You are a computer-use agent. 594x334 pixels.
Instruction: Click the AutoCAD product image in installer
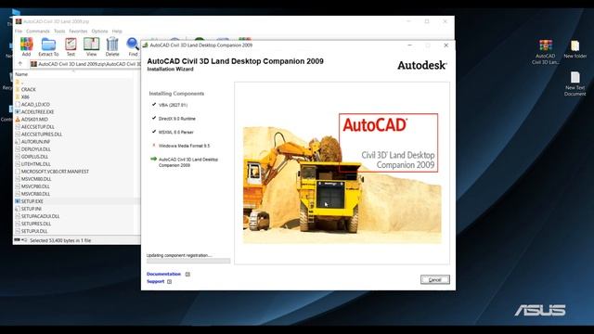coord(342,178)
